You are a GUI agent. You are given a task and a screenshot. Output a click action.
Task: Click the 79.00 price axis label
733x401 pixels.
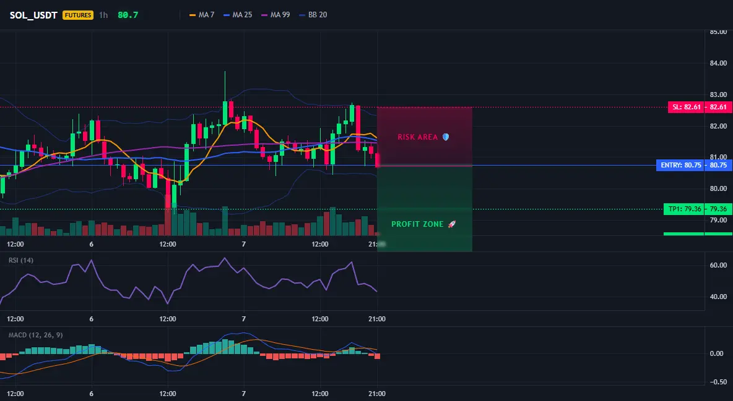pos(718,220)
